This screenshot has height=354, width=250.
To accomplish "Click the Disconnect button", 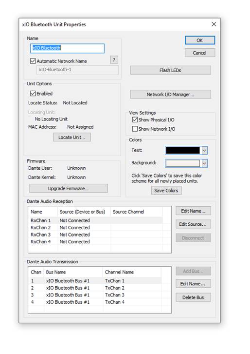I will pos(193,238).
